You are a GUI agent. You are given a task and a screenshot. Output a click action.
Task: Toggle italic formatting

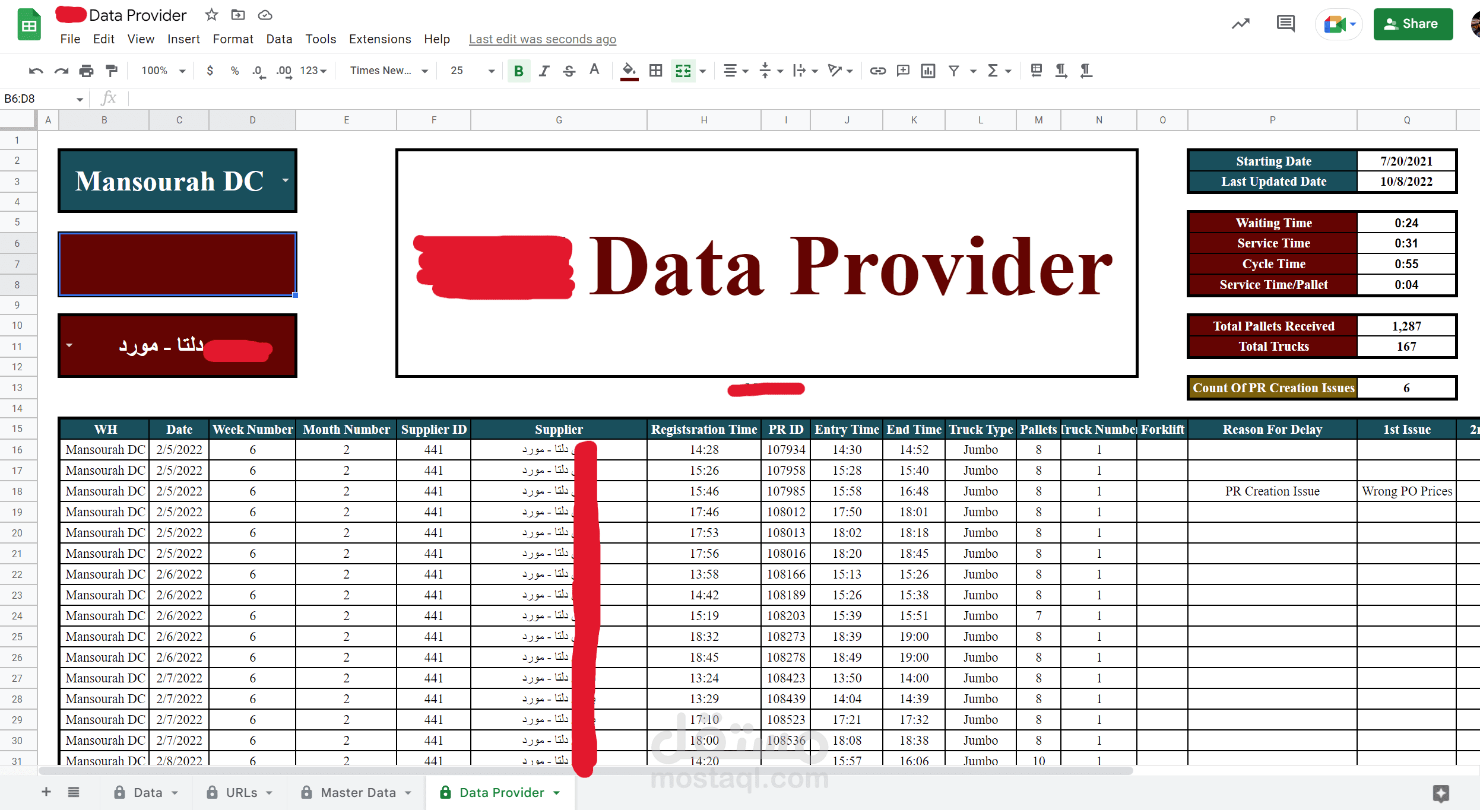coord(544,71)
